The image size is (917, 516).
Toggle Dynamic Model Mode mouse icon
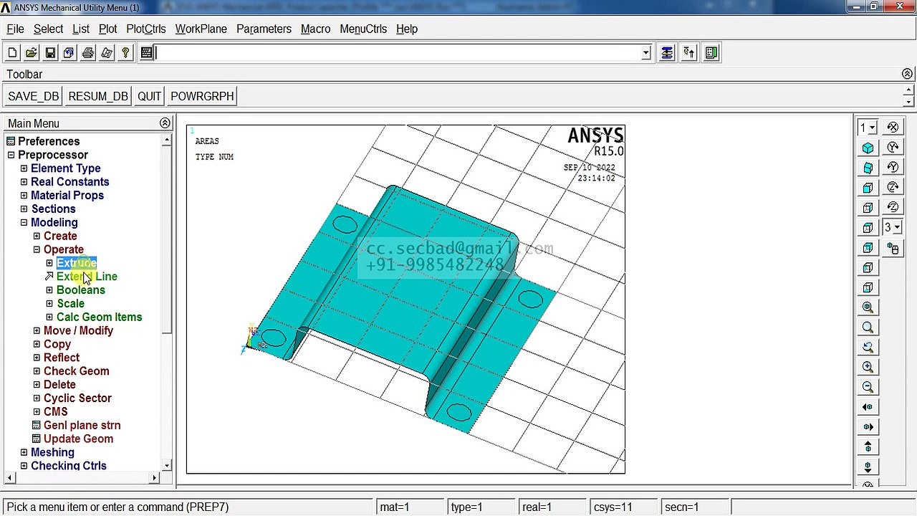click(x=893, y=249)
